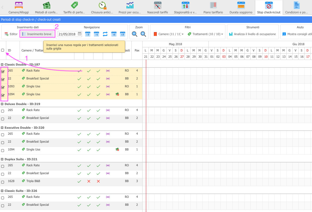The width and height of the screenshot is (312, 212).
Task: Jump back 7 days in navigation
Action: [87, 34]
